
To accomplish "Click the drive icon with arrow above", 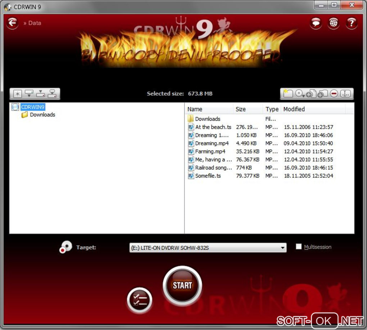I will (41, 94).
